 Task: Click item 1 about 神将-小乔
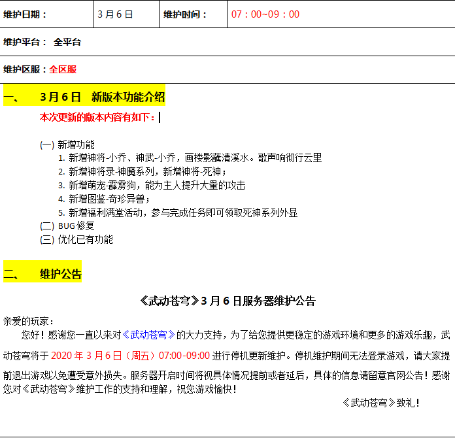190,158
